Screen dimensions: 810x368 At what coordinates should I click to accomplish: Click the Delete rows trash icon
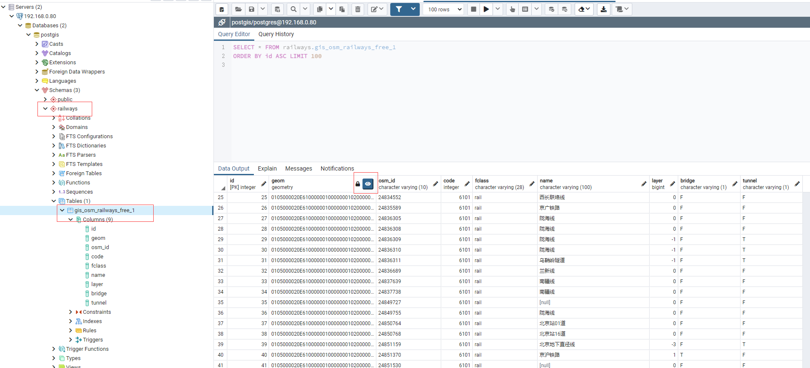[x=358, y=9]
